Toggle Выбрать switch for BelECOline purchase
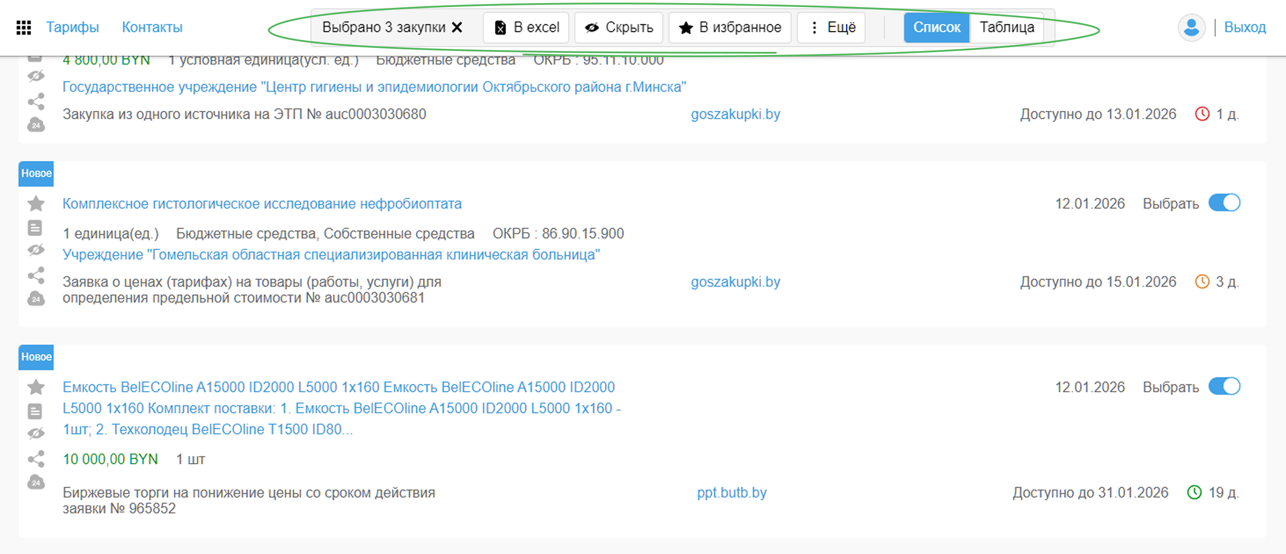1286x554 pixels. 1224,386
